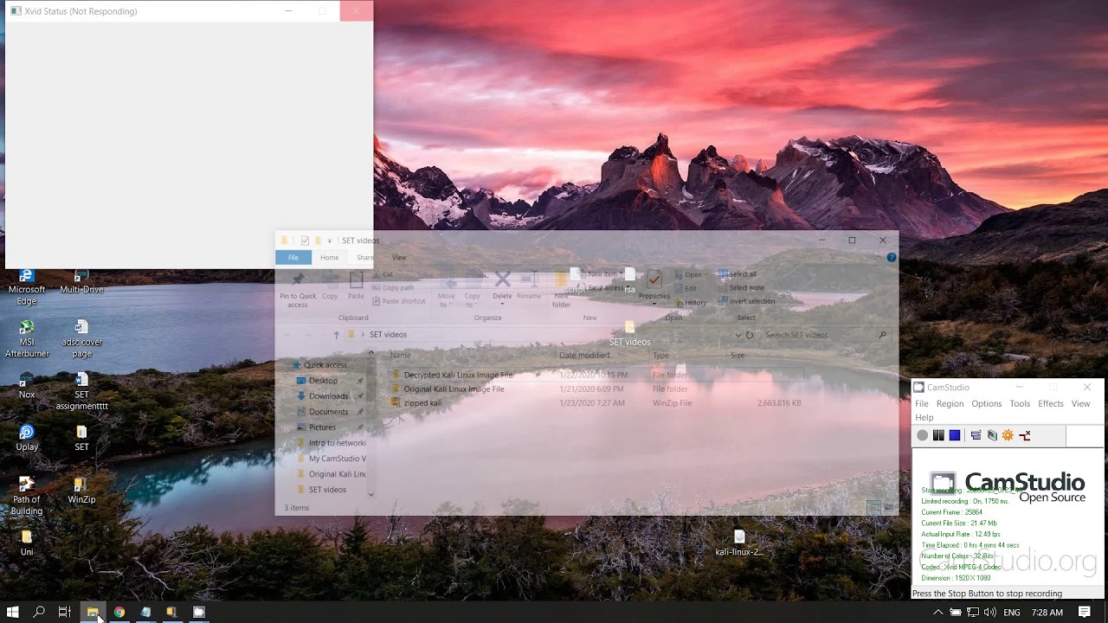Select the Nox desktop shortcut

pos(27,387)
